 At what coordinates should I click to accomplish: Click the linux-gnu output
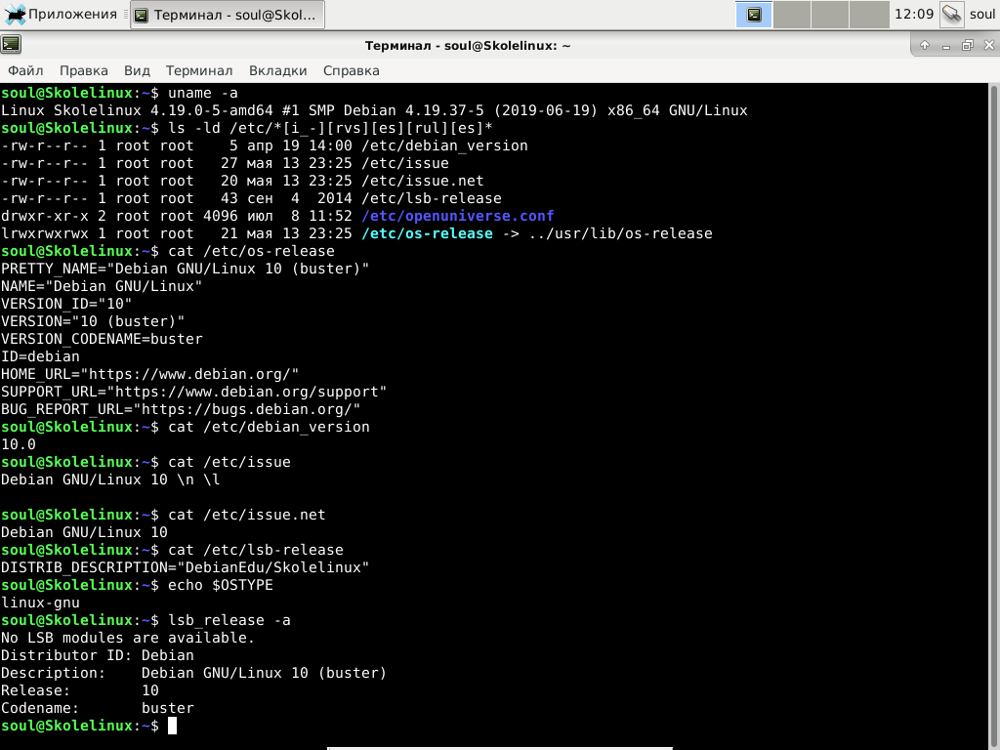coord(40,603)
